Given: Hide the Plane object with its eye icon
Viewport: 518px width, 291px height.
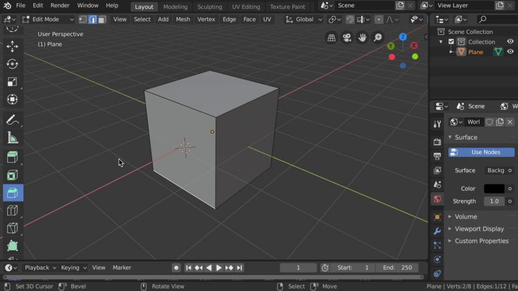Looking at the screenshot, I should (510, 52).
